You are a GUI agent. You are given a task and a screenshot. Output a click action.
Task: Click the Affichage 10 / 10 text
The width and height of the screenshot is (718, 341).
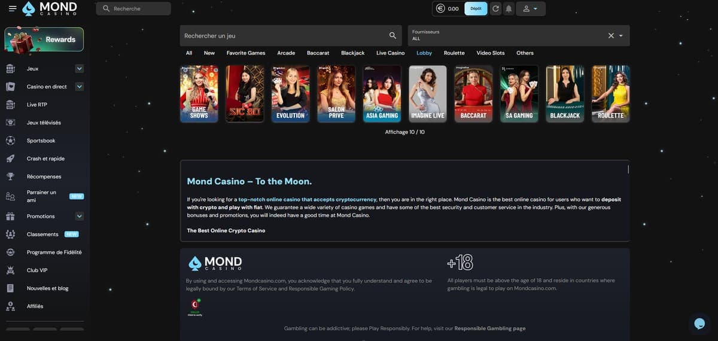coord(405,132)
